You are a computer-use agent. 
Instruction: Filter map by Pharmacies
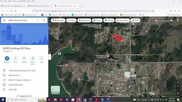122,20
